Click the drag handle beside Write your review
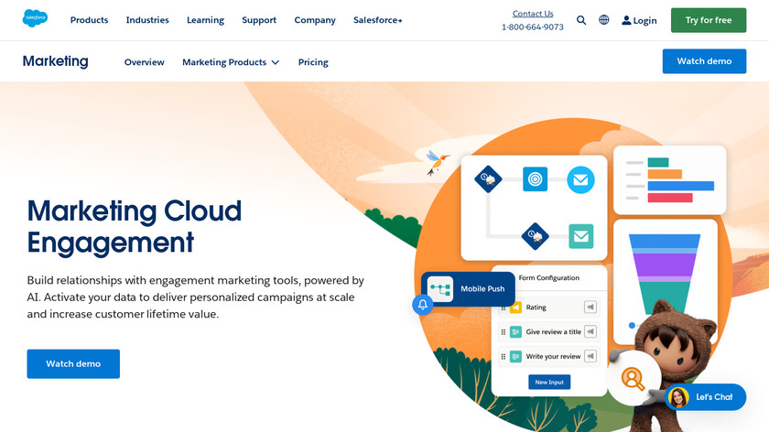This screenshot has width=769, height=432. click(x=504, y=356)
